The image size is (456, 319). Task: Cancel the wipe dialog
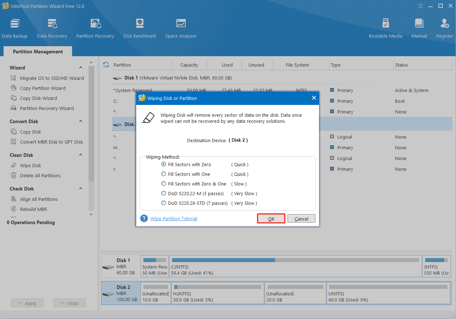tap(301, 218)
